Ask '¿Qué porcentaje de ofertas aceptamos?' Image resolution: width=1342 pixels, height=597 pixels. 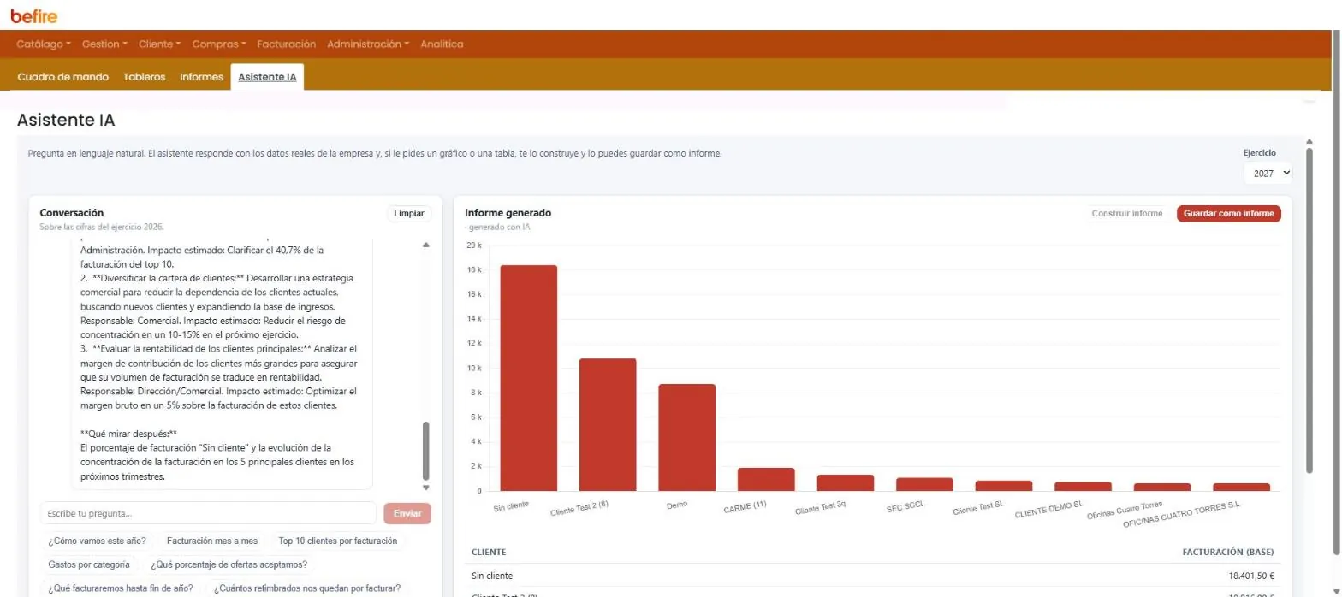pos(229,564)
